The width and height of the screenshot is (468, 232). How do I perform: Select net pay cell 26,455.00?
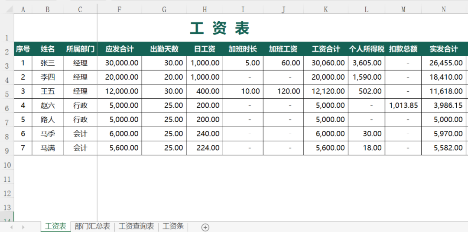click(x=444, y=63)
